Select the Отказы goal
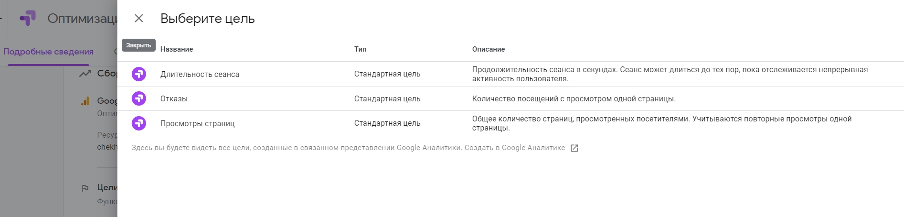Screen dimensions: 904x217 pos(174,98)
